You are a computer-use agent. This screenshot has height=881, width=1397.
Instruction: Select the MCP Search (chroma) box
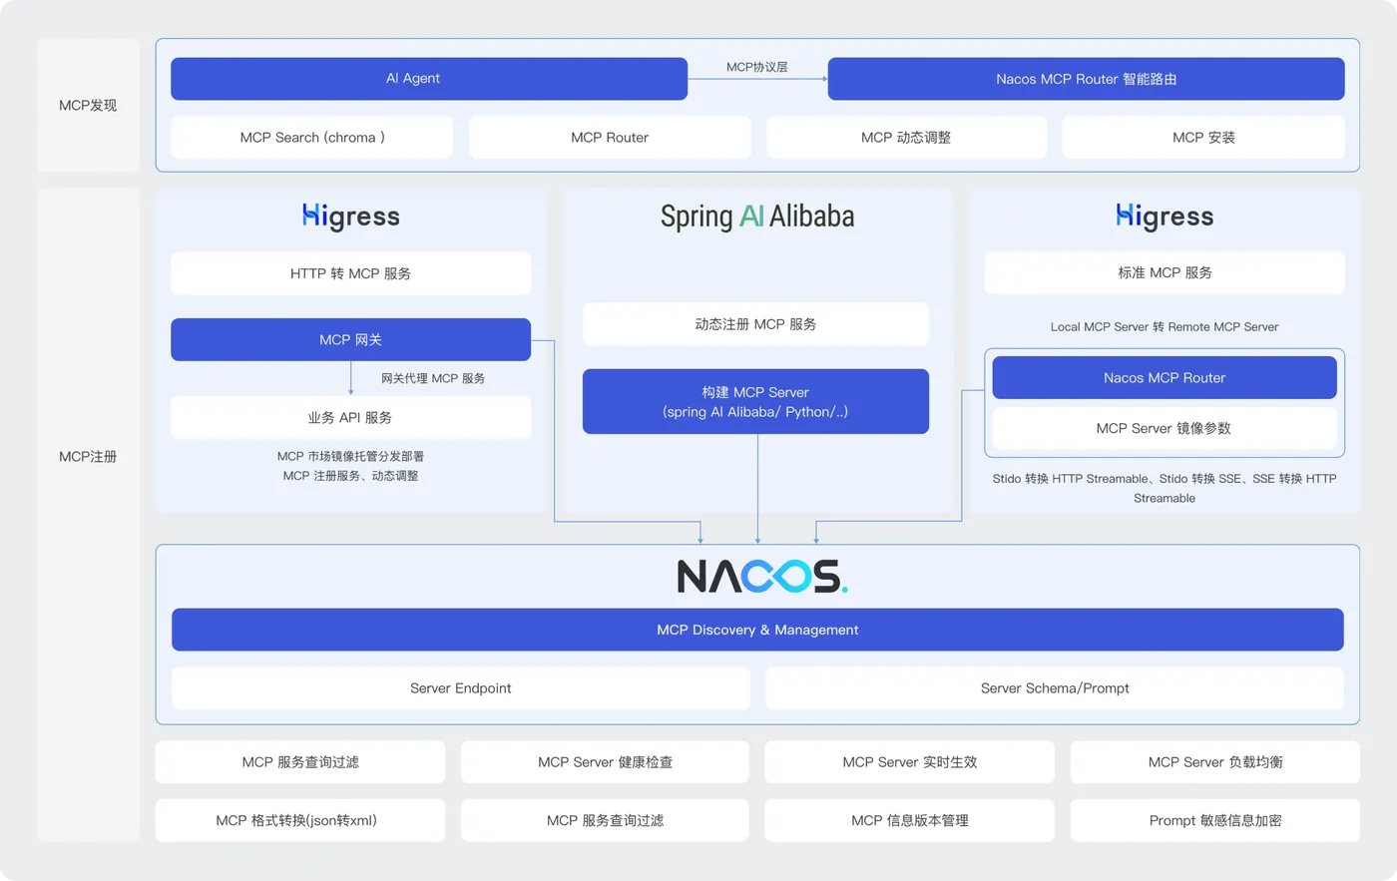click(311, 138)
